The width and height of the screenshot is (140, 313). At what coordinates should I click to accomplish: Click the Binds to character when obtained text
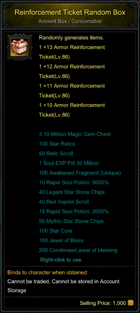(47, 272)
